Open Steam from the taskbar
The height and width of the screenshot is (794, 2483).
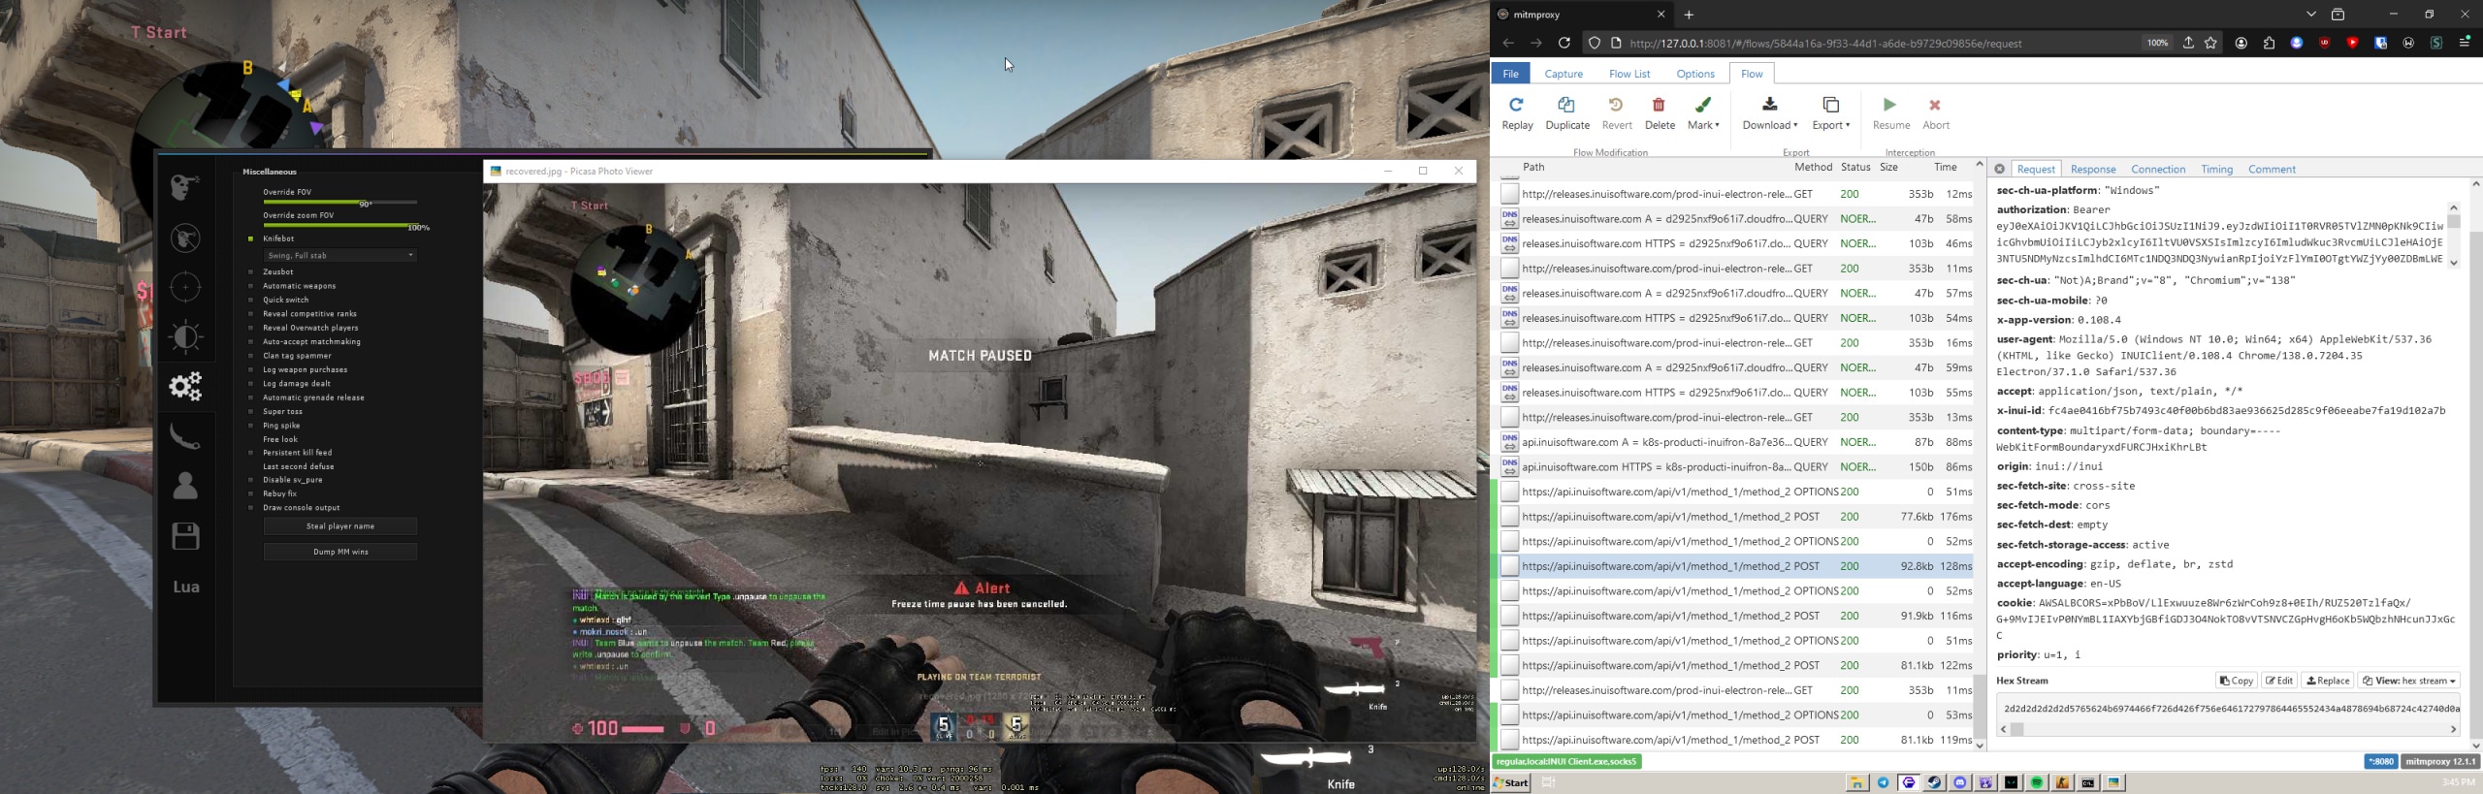[1934, 782]
